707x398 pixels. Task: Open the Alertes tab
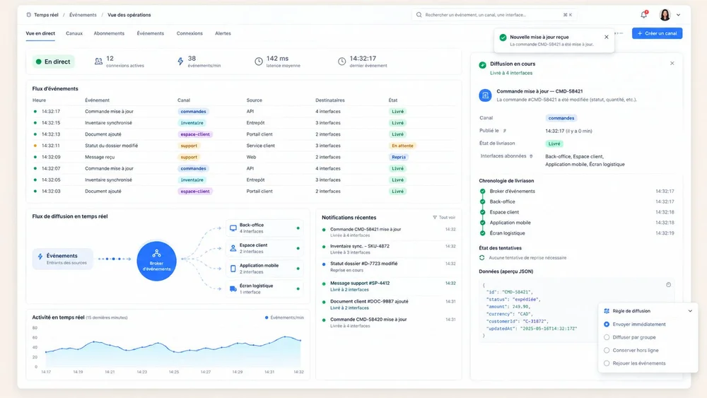click(x=223, y=33)
